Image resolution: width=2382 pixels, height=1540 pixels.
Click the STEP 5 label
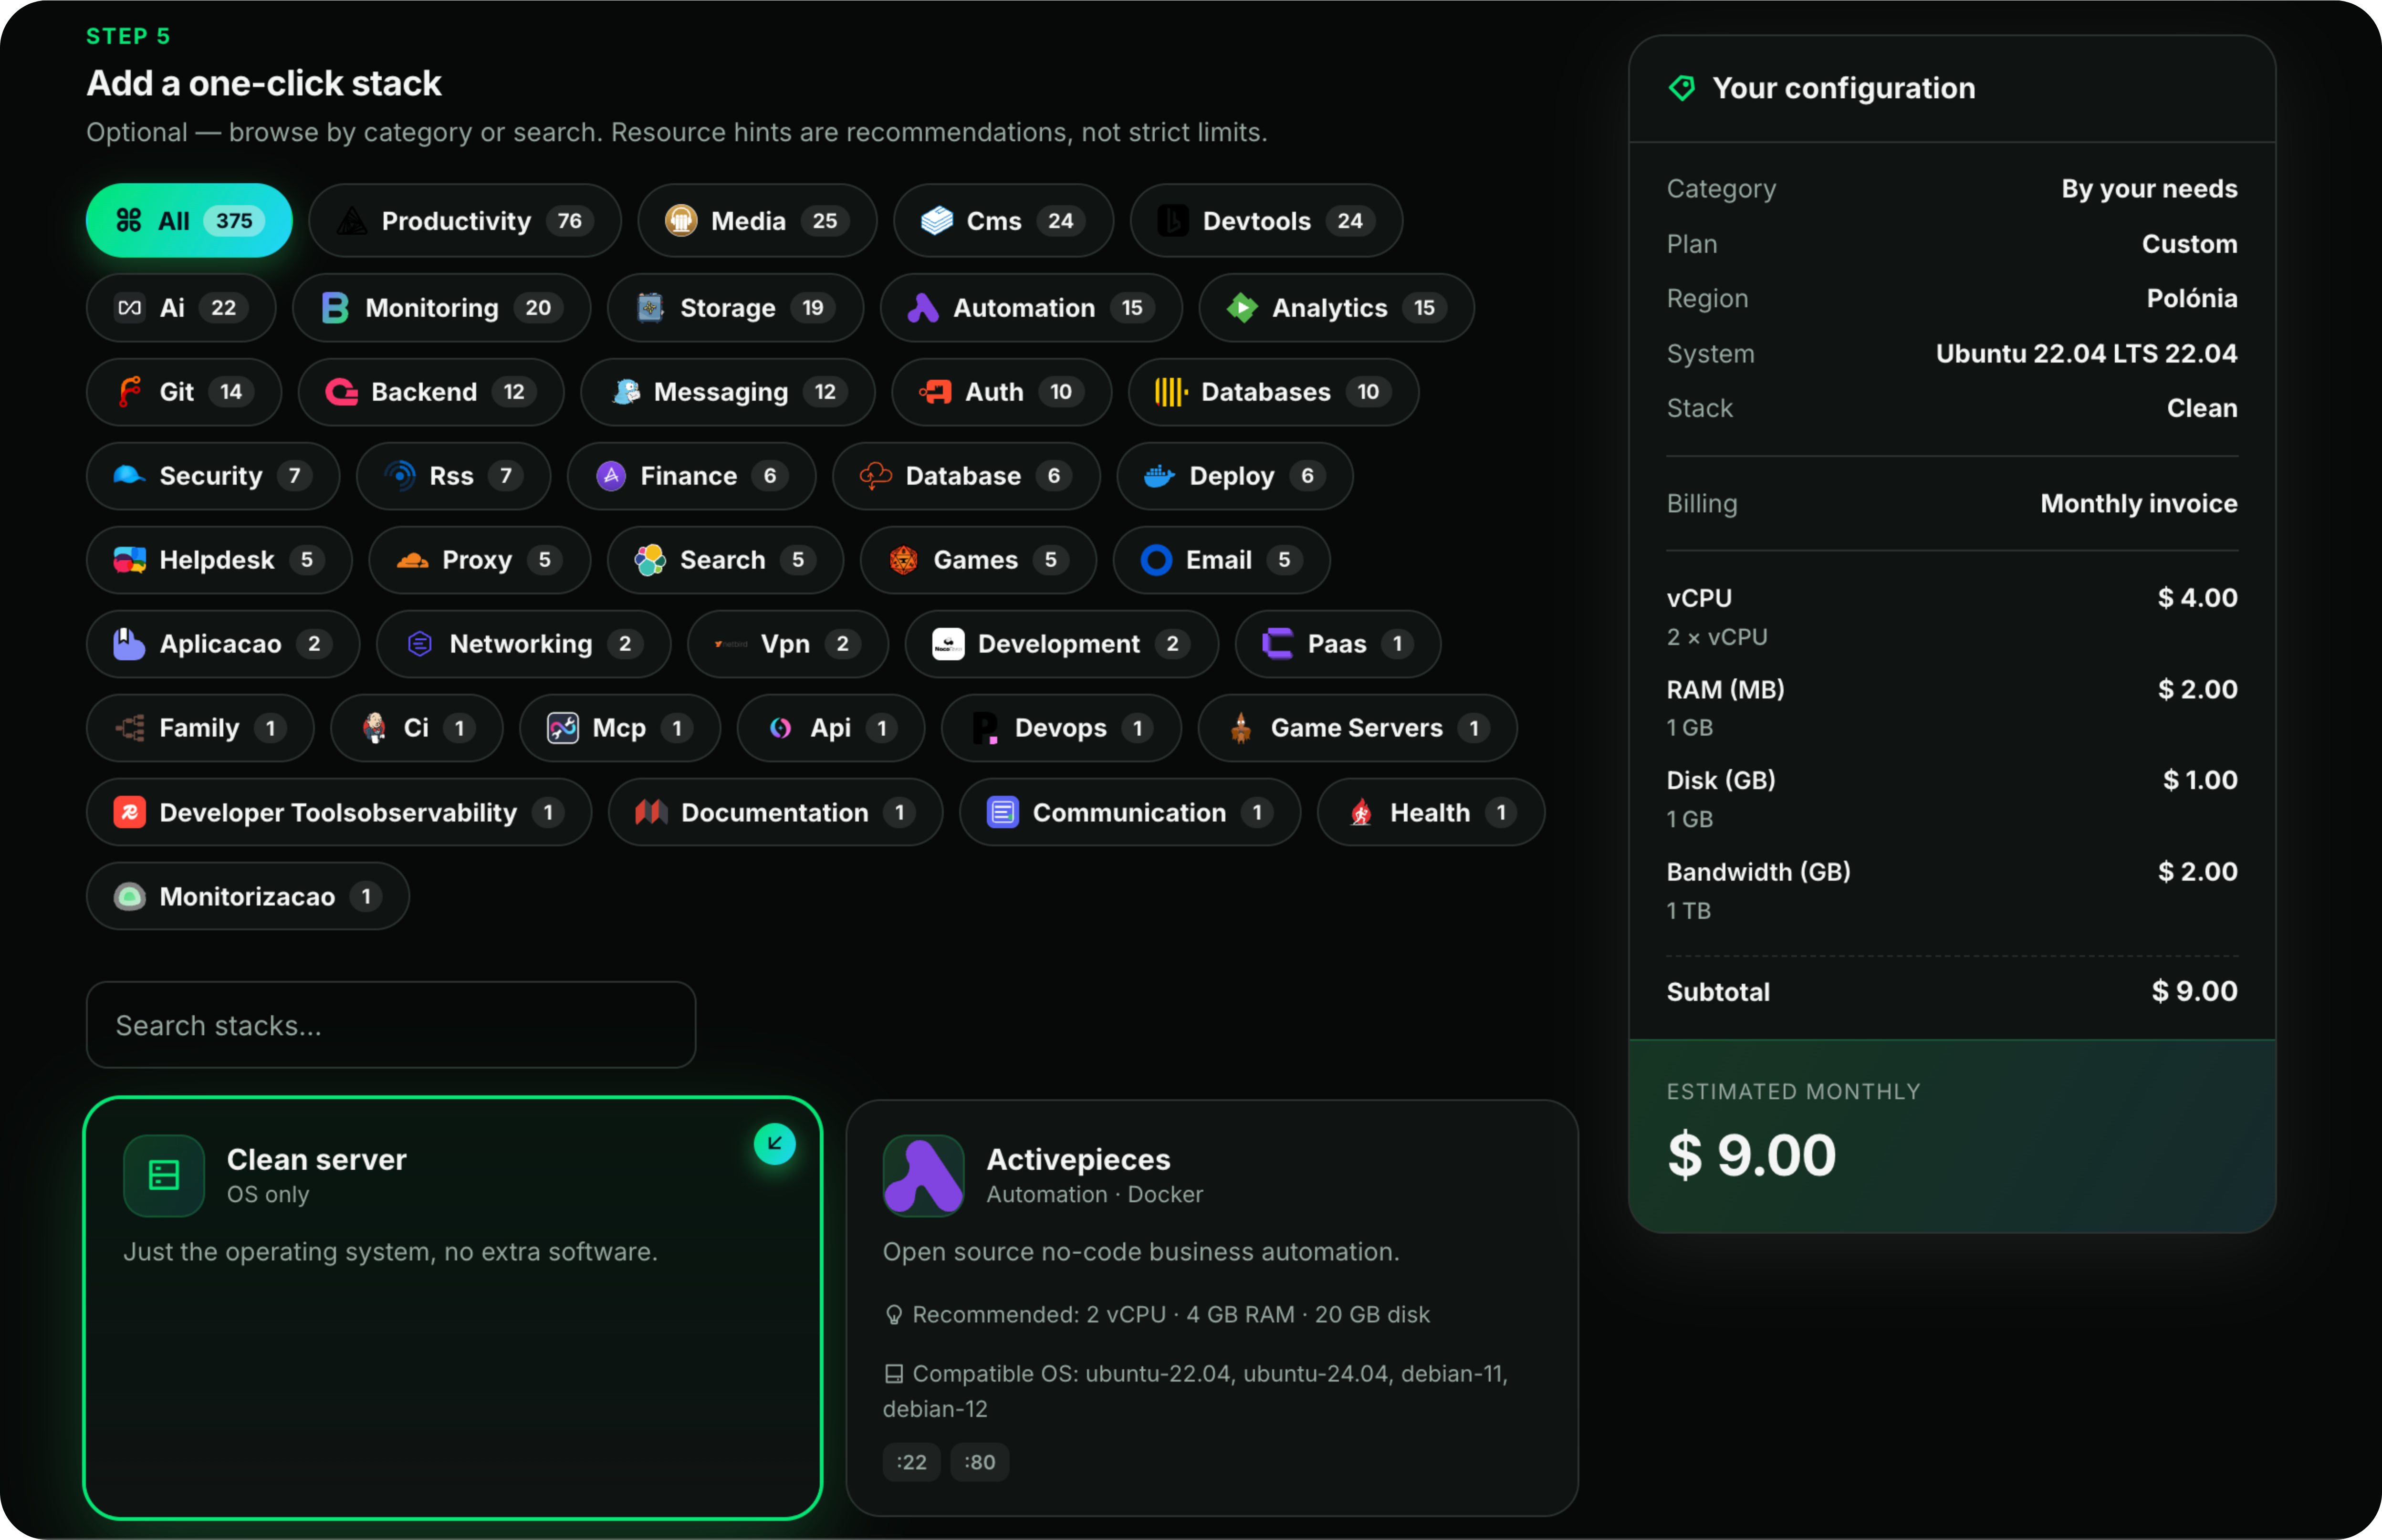point(129,36)
